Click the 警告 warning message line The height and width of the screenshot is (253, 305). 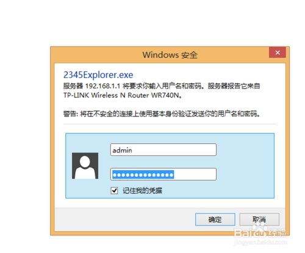coord(162,113)
